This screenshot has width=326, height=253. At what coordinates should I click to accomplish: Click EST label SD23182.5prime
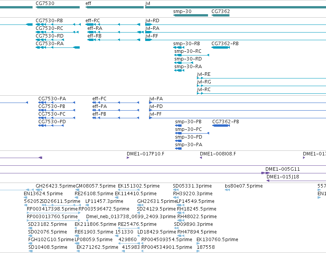(x=48, y=225)
